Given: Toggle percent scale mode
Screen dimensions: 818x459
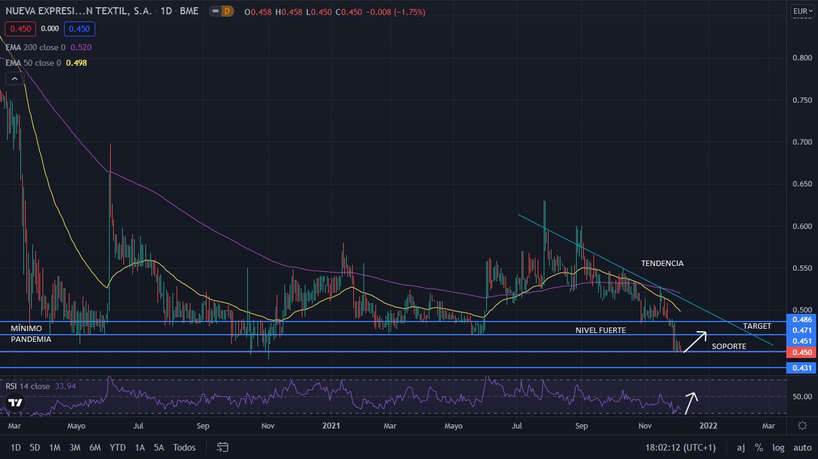Looking at the screenshot, I should [759, 447].
